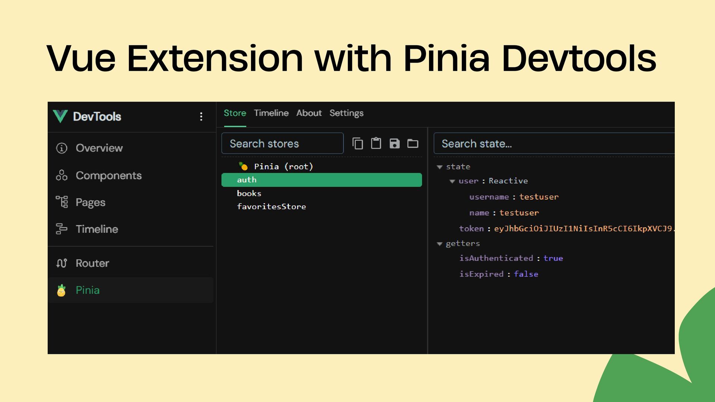The width and height of the screenshot is (715, 402).
Task: Click the import folder icon
Action: tap(413, 143)
